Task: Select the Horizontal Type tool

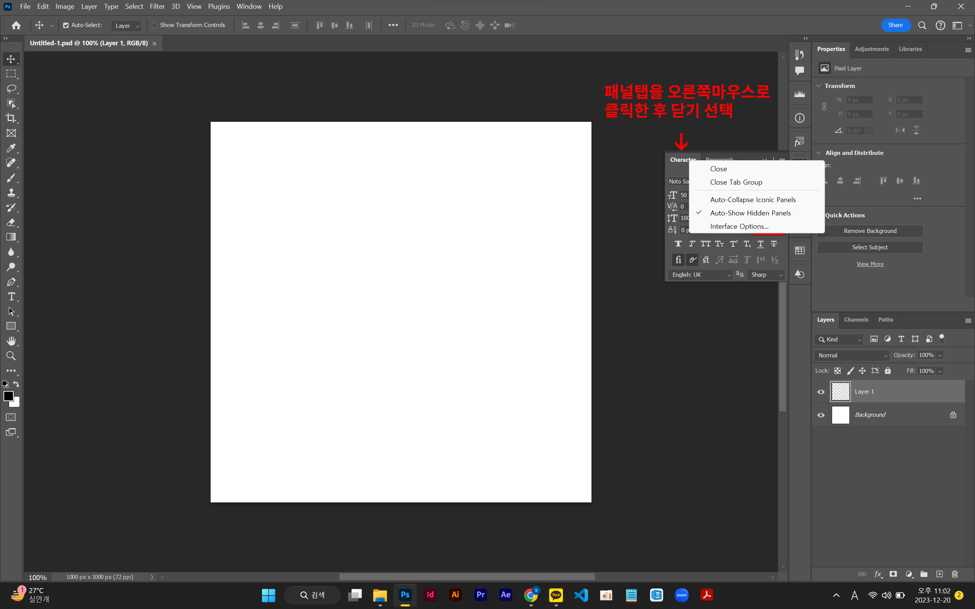Action: point(11,297)
